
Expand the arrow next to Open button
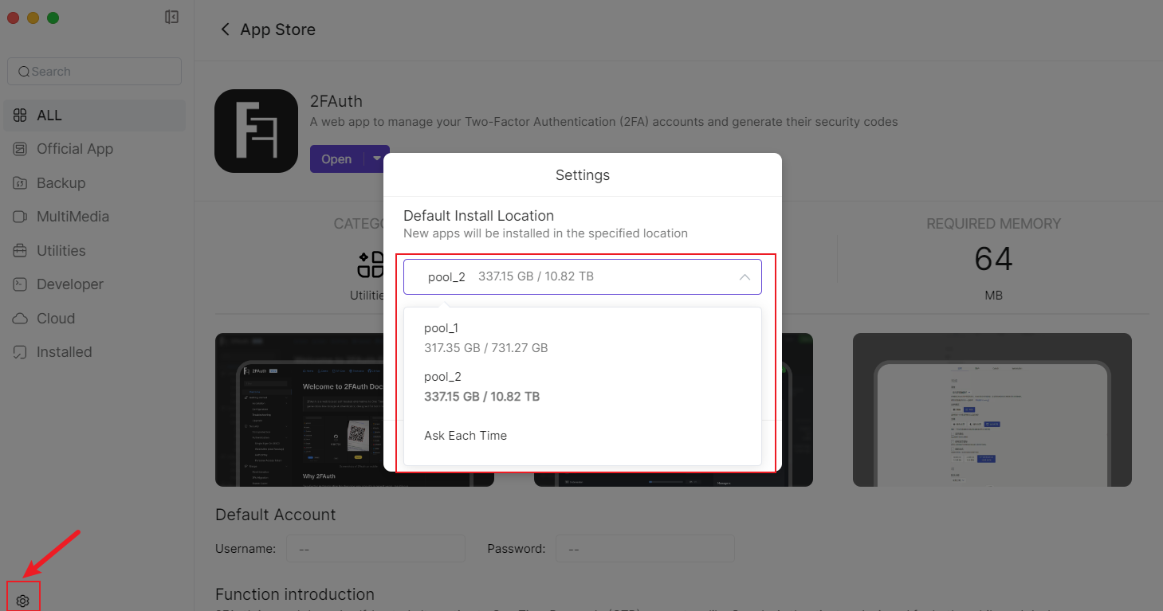[x=376, y=159]
